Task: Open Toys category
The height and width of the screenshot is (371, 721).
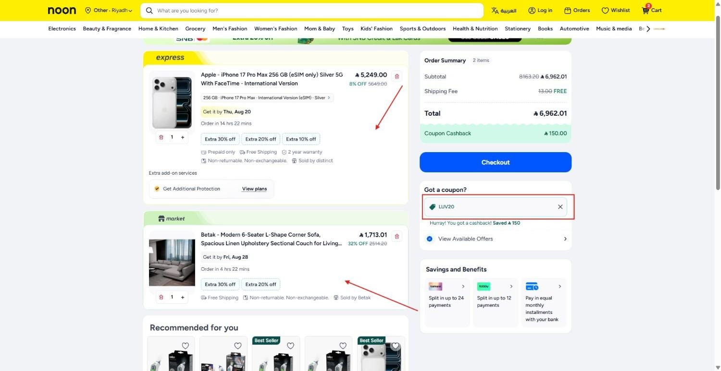Action: [348, 29]
